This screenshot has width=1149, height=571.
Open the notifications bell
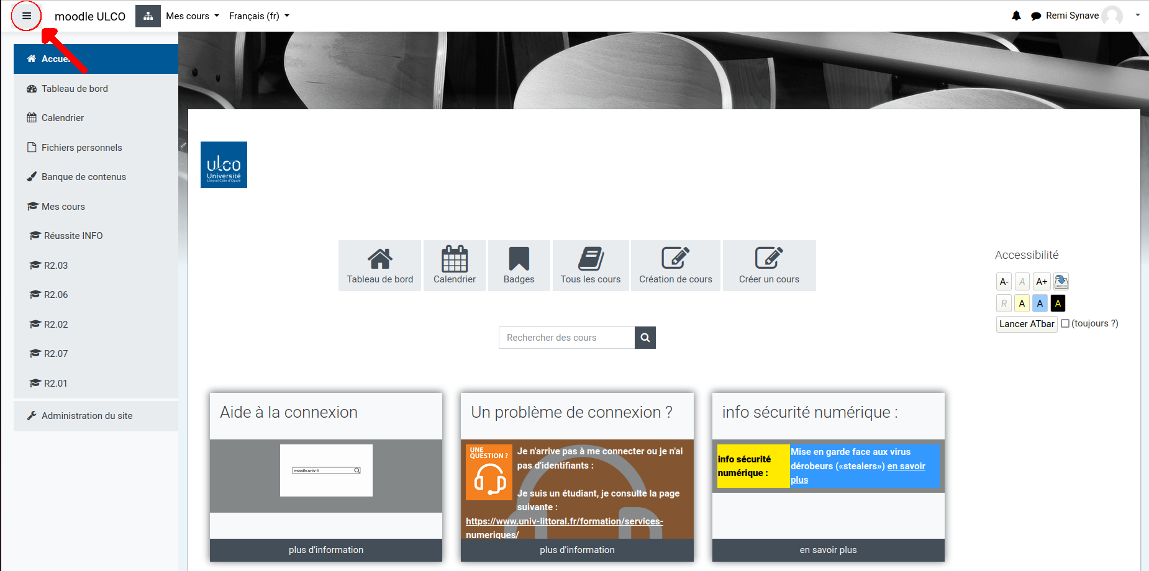1016,16
